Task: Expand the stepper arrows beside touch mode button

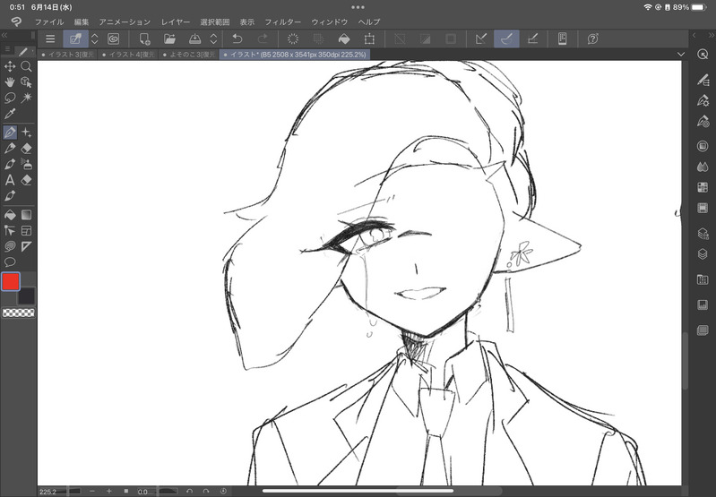Action: click(x=94, y=39)
